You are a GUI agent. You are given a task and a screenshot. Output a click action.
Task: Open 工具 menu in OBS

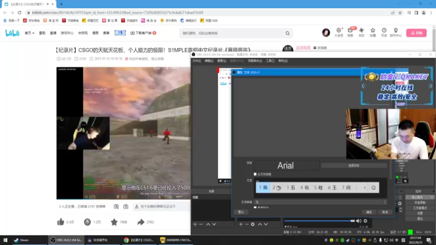pos(270,61)
